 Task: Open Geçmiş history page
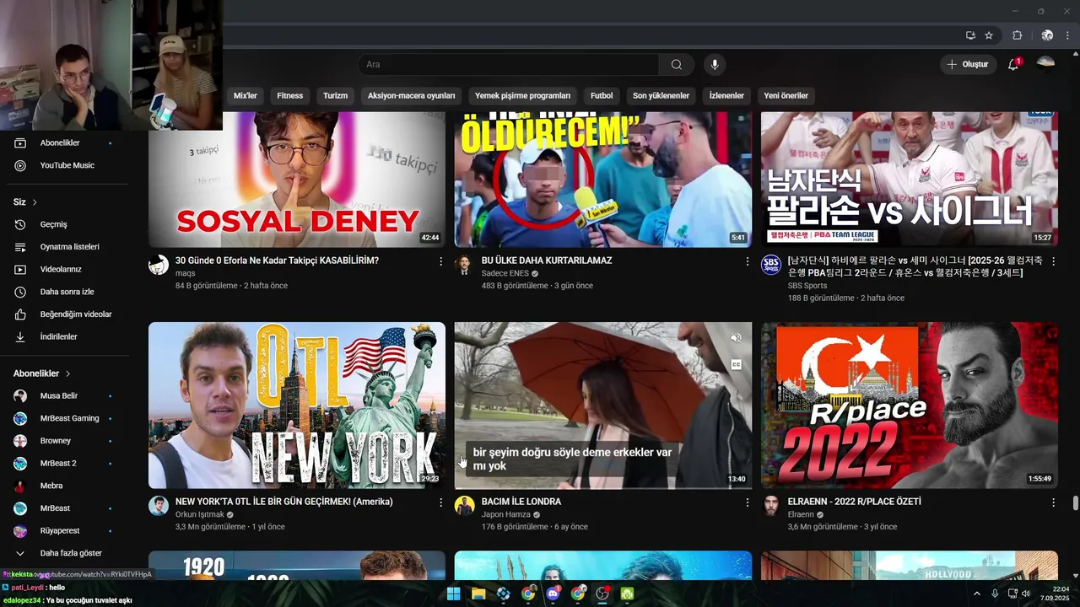tap(63, 224)
